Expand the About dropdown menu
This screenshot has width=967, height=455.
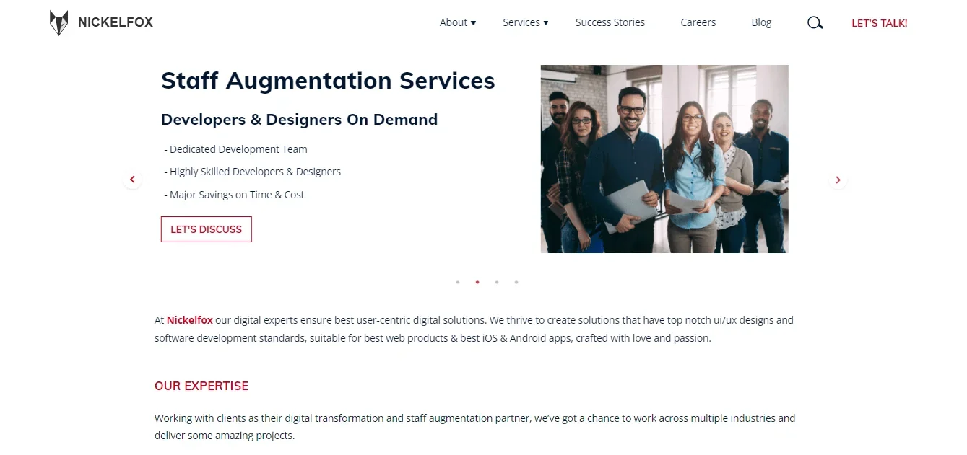pos(457,22)
